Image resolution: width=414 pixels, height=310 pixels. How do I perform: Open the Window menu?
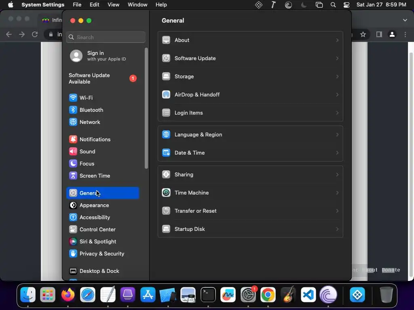click(137, 5)
